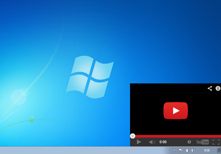Expand hidden system tray icons arrow
The image size is (221, 154).
coord(174,150)
